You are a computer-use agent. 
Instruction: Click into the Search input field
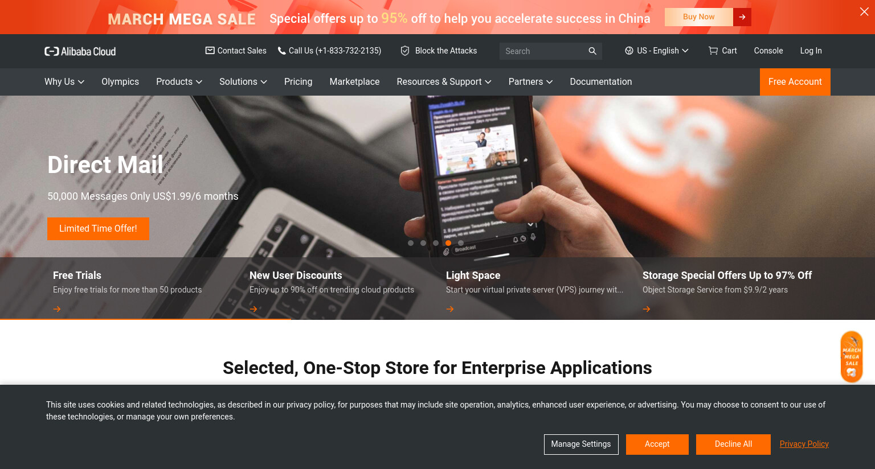544,51
